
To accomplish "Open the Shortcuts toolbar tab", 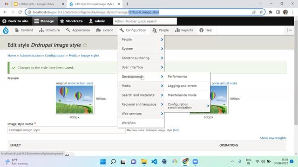I will 71,21.
